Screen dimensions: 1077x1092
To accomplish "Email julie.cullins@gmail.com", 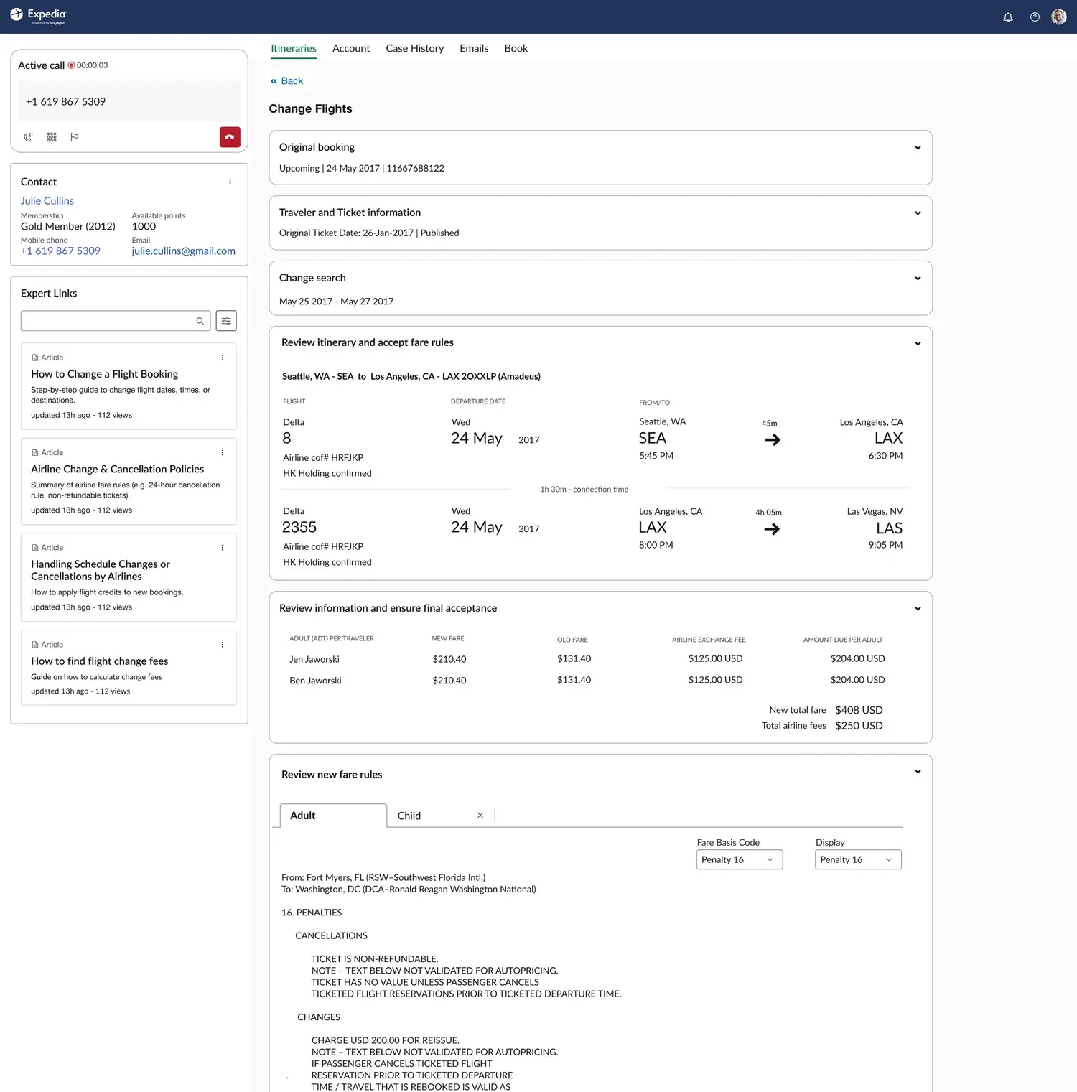I will (184, 251).
